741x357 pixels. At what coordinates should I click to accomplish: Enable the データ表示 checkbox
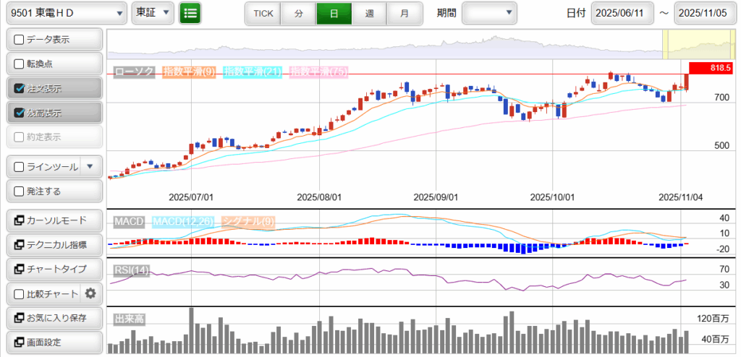[x=20, y=40]
